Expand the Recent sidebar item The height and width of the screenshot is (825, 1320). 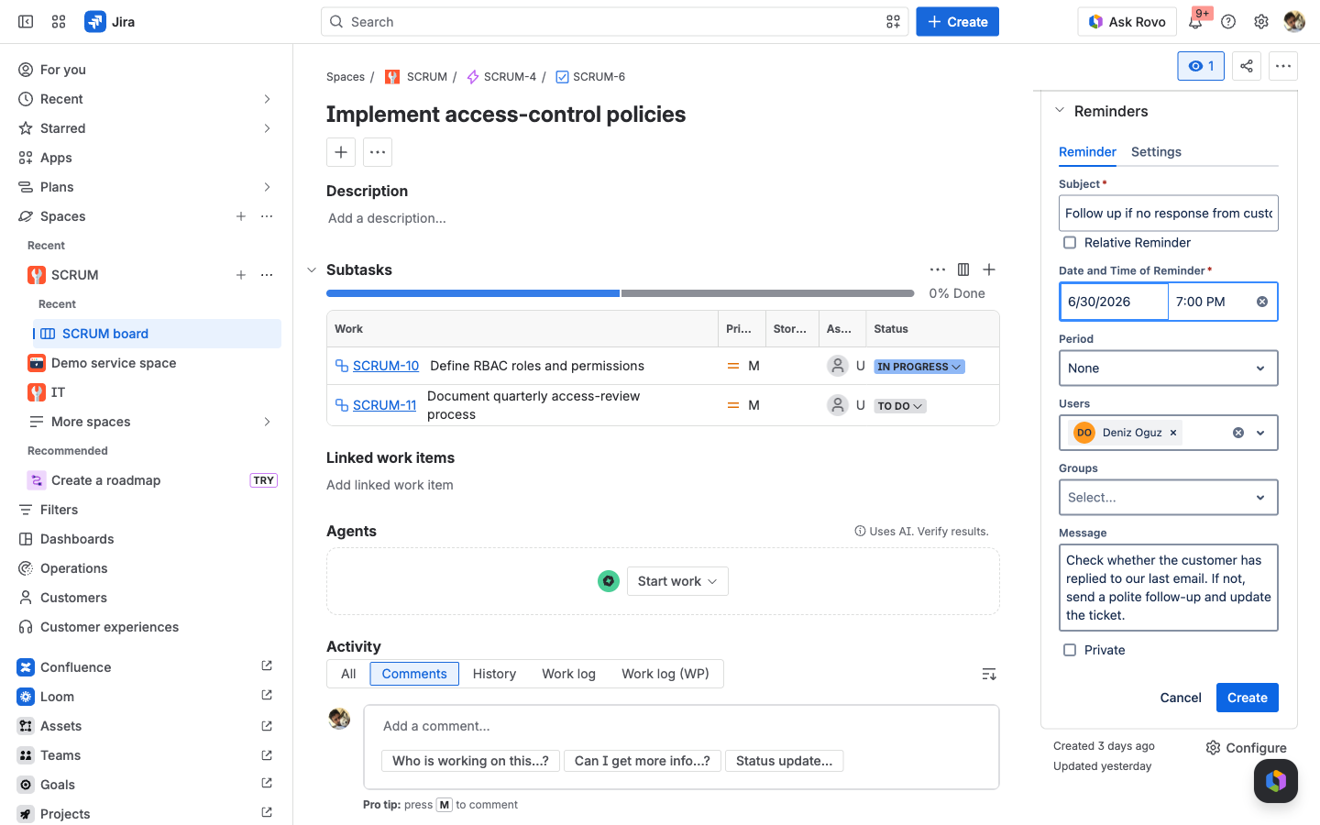click(267, 99)
